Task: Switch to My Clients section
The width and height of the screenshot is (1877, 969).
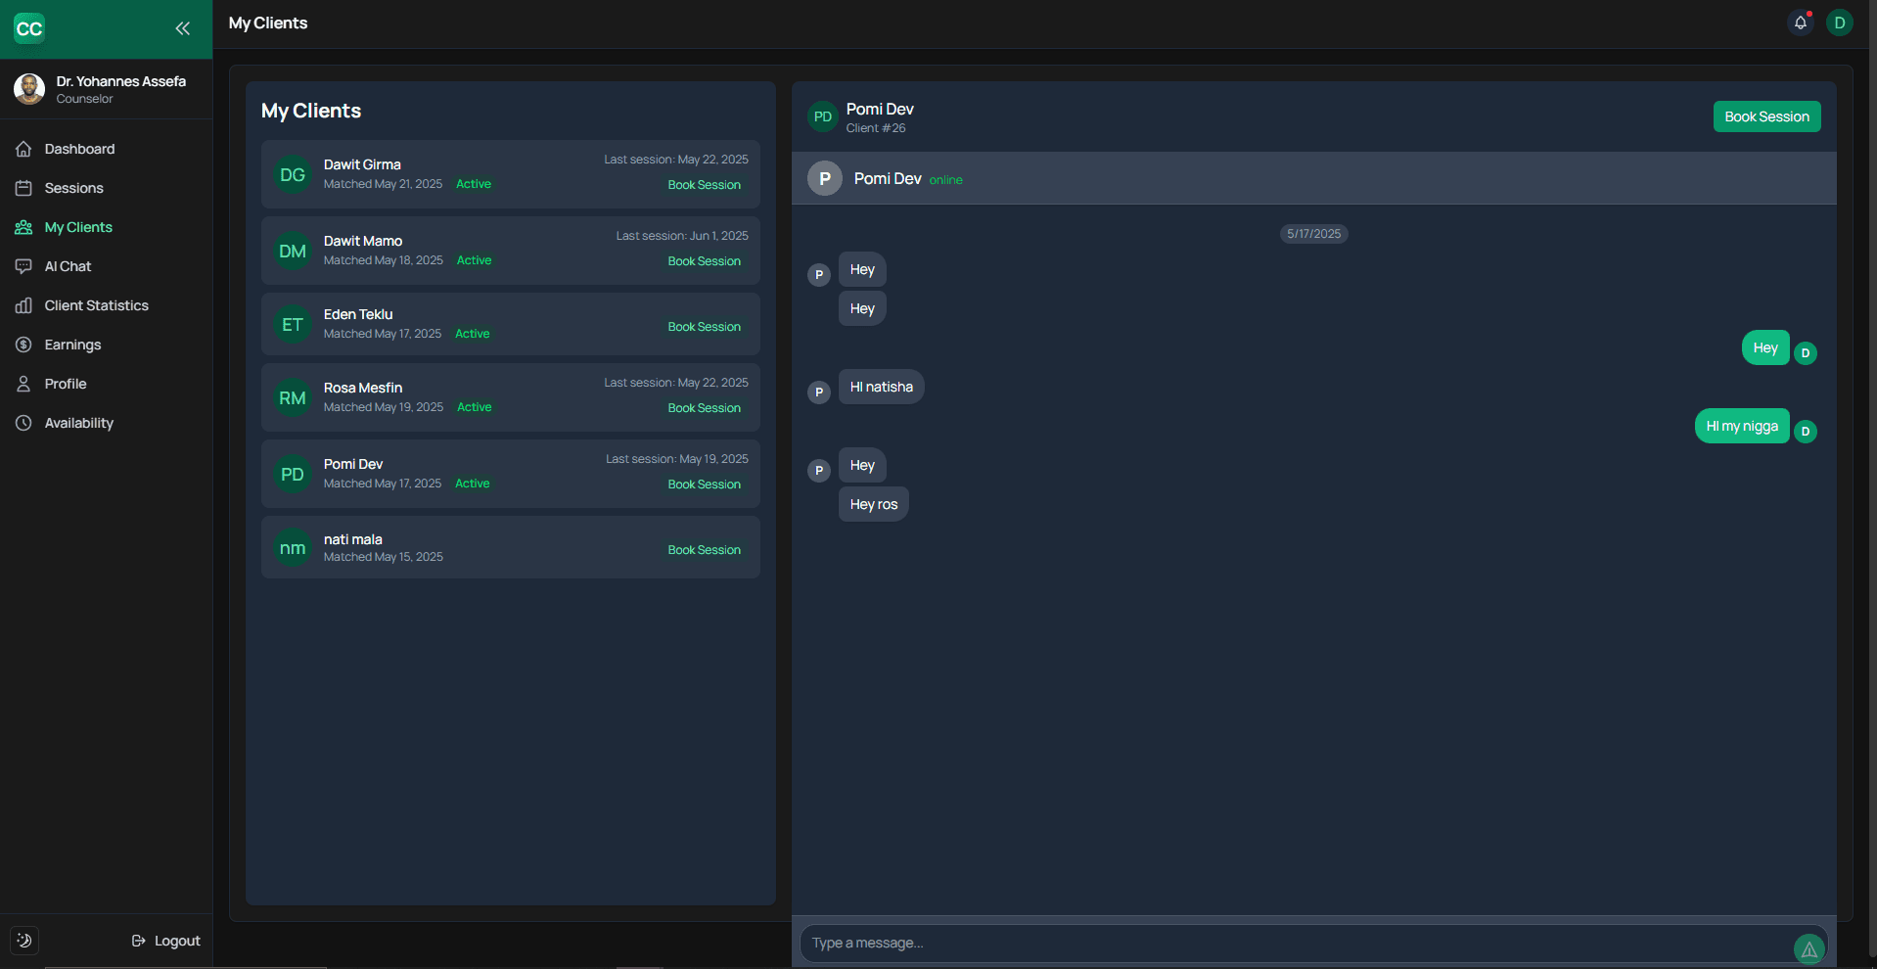Action: pos(77,227)
